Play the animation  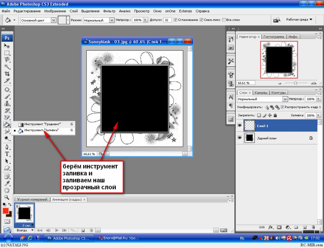[57, 230]
